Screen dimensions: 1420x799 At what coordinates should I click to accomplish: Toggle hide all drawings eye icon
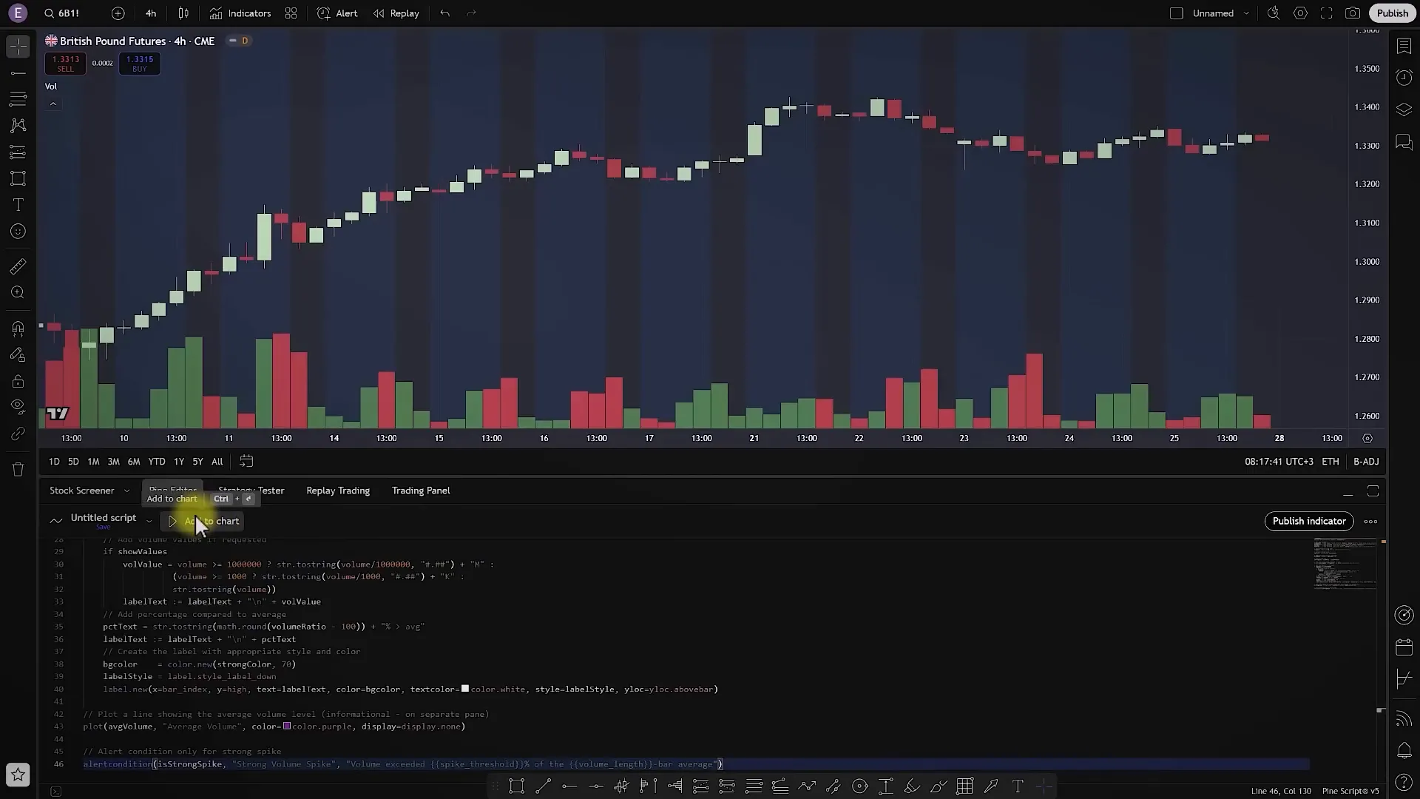tap(18, 406)
